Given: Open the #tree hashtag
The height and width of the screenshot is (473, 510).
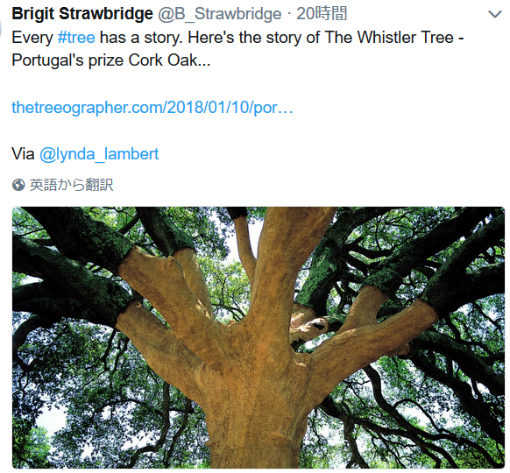Looking at the screenshot, I should click(76, 38).
